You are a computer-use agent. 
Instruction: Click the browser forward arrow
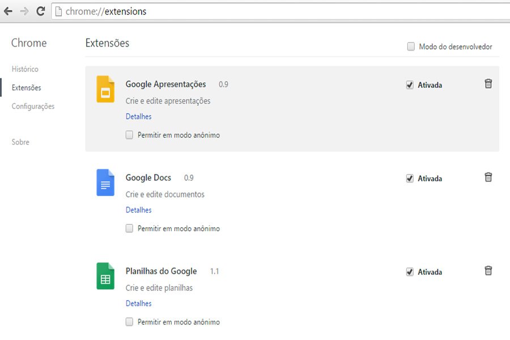click(24, 11)
